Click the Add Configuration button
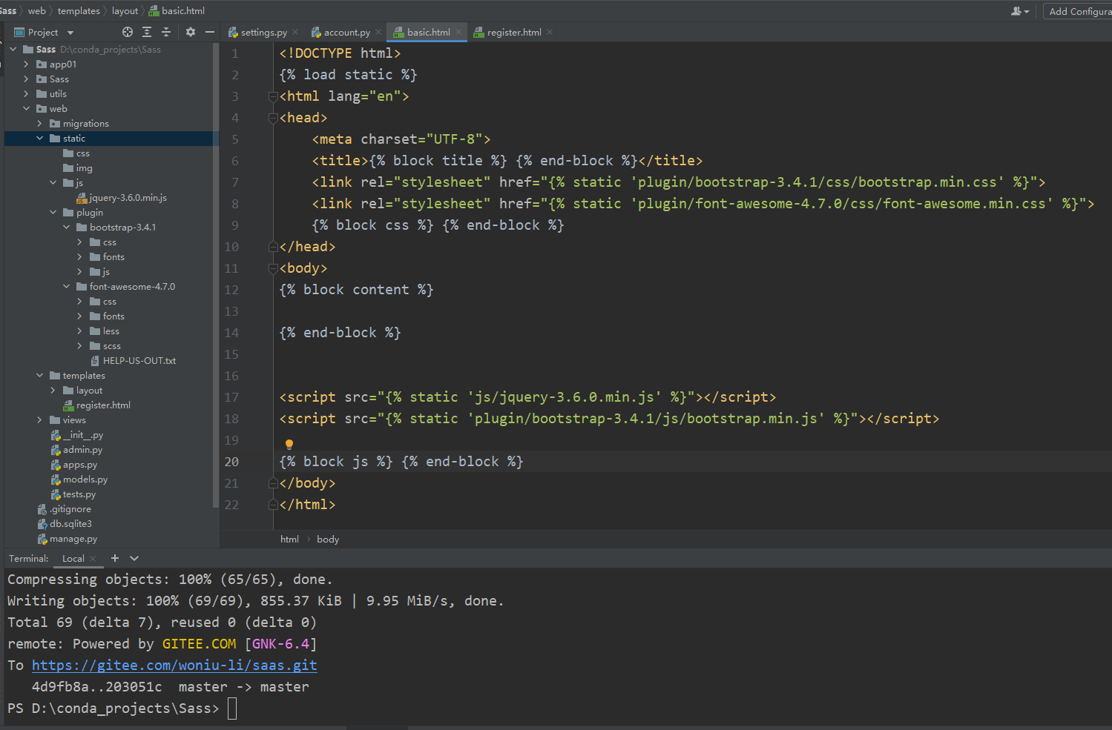 (x=1079, y=11)
